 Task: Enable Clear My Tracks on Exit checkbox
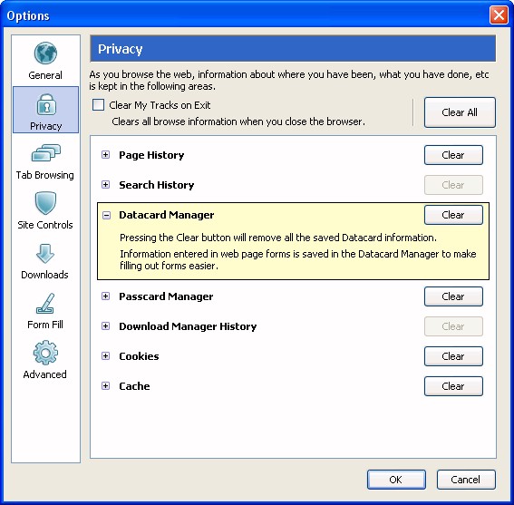point(98,105)
